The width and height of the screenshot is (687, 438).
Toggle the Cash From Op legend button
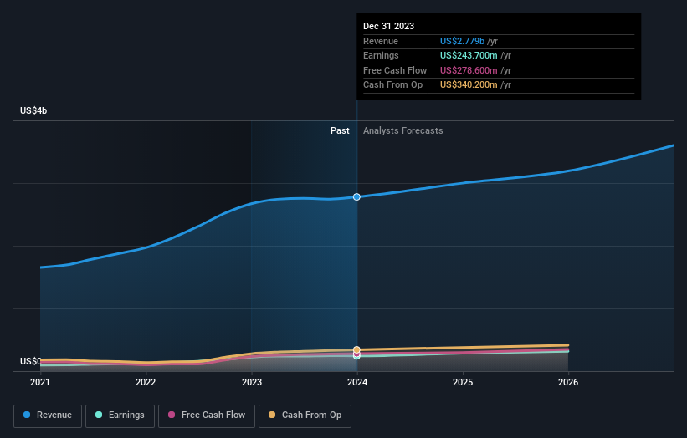pyautogui.click(x=305, y=415)
